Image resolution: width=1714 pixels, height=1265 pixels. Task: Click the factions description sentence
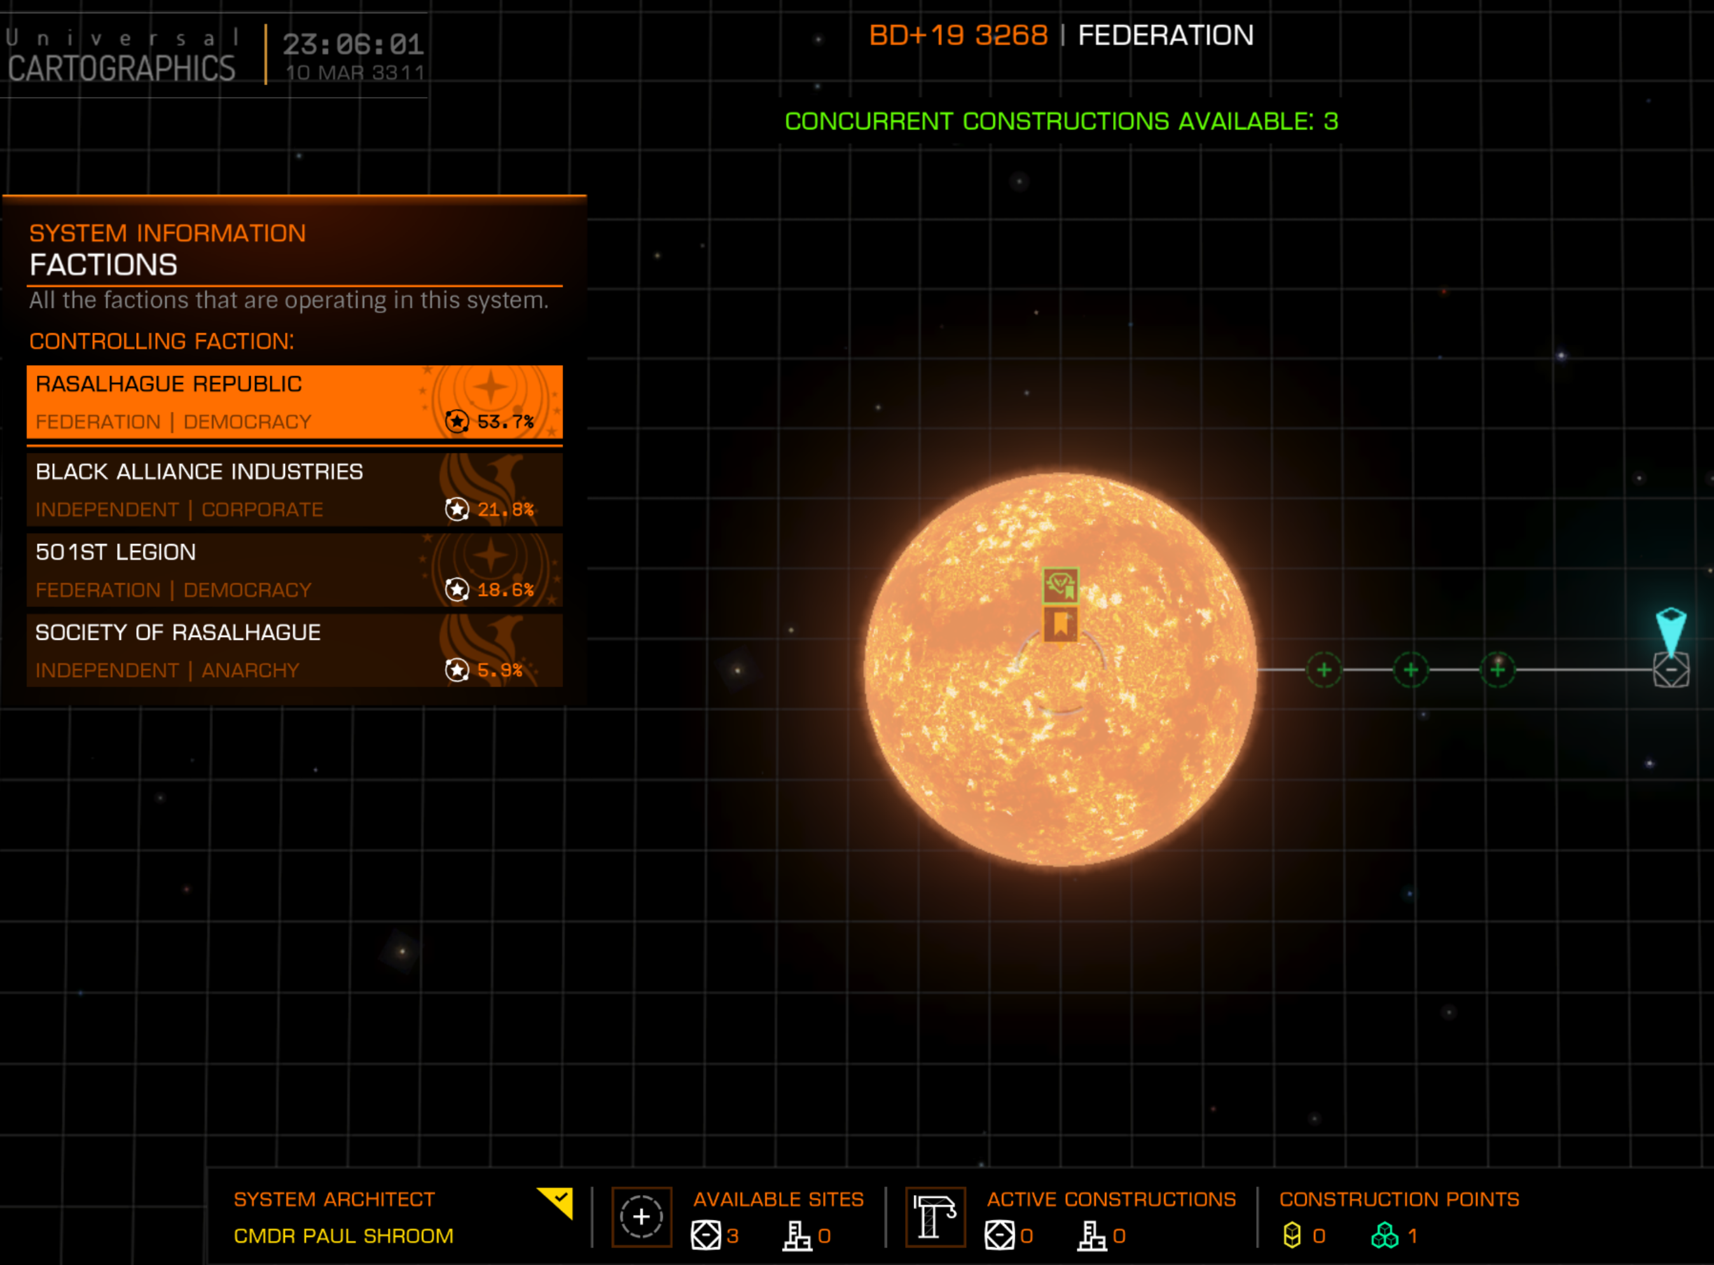pyautogui.click(x=289, y=300)
